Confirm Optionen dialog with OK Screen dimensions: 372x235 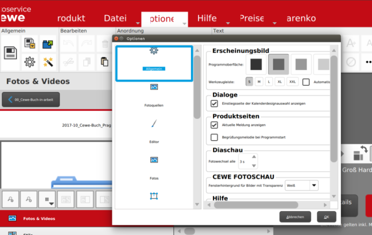pyautogui.click(x=326, y=217)
